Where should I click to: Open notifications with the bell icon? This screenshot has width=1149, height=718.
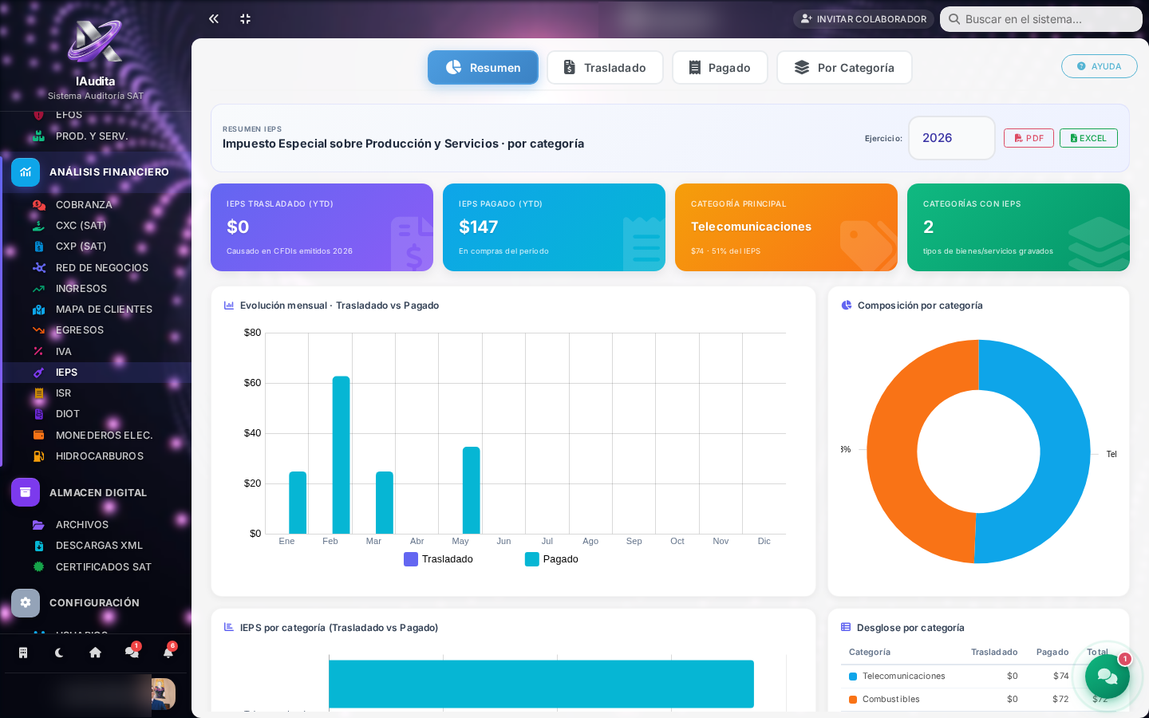tap(168, 653)
